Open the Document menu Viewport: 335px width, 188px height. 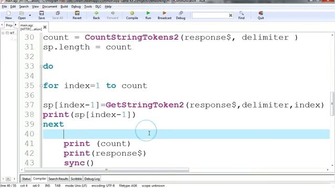coord(50,7)
